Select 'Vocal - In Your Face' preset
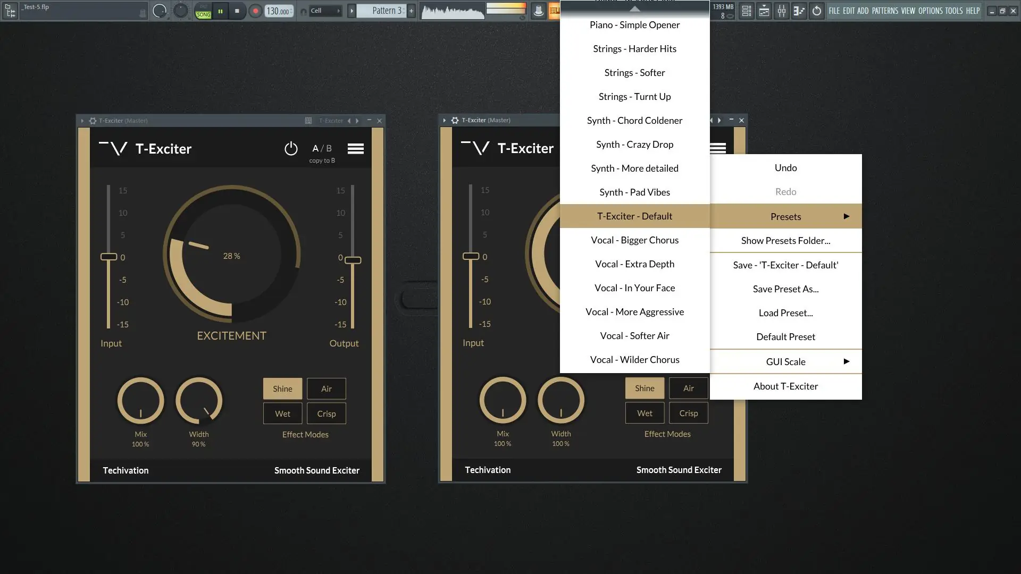 (634, 288)
